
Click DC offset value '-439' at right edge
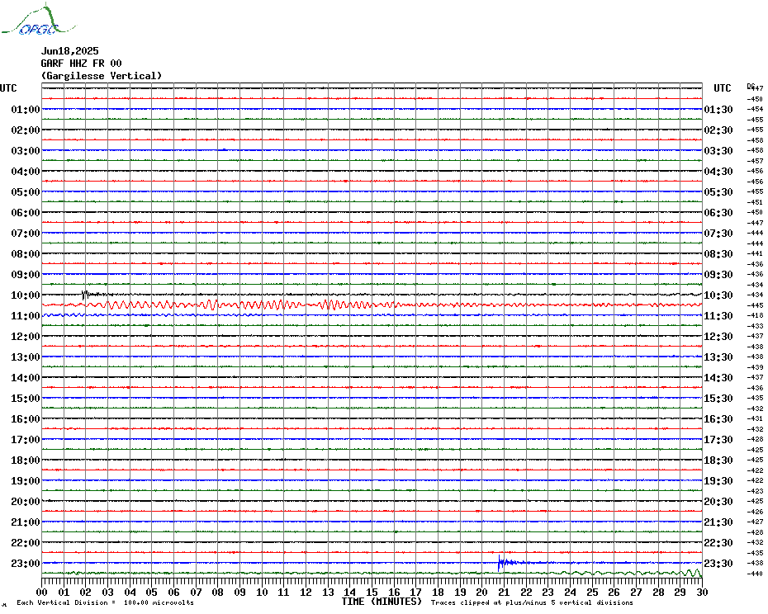coord(756,367)
